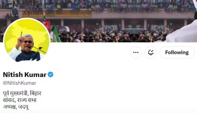Click the Indian tricolor flag in banner
197x113 pixels.
click(44, 16)
